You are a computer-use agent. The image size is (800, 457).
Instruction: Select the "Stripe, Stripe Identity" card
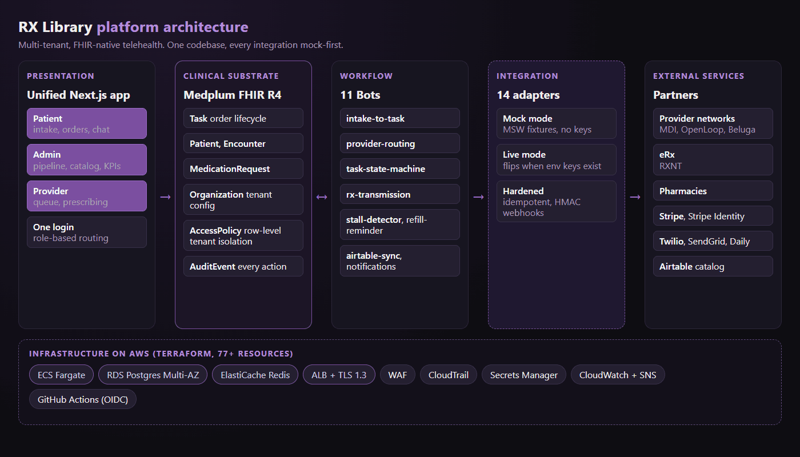click(713, 216)
